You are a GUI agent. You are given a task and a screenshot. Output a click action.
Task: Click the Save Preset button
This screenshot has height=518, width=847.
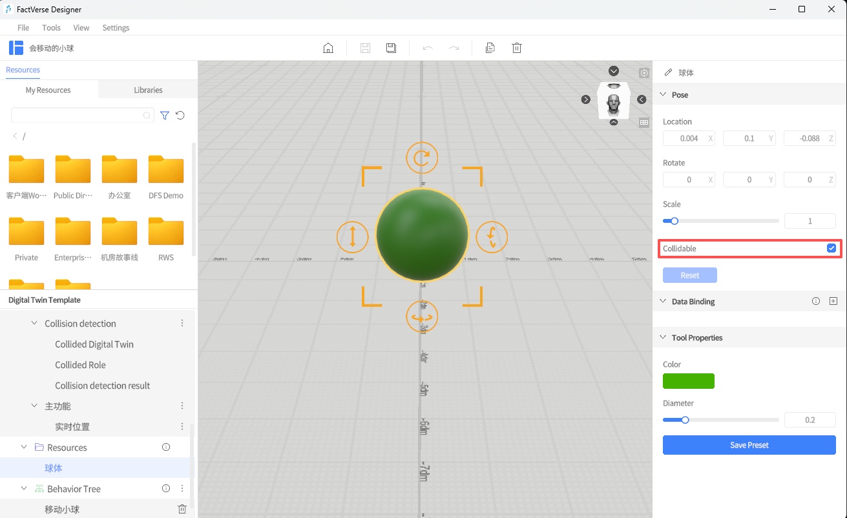[x=749, y=445]
